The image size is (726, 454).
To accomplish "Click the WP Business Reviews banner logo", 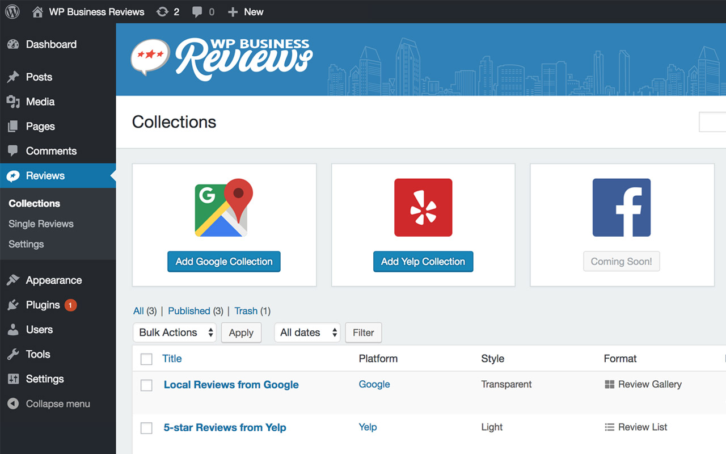I will click(222, 59).
